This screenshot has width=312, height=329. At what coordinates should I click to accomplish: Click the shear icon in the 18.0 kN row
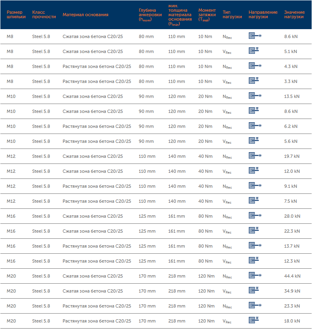pos(254,321)
